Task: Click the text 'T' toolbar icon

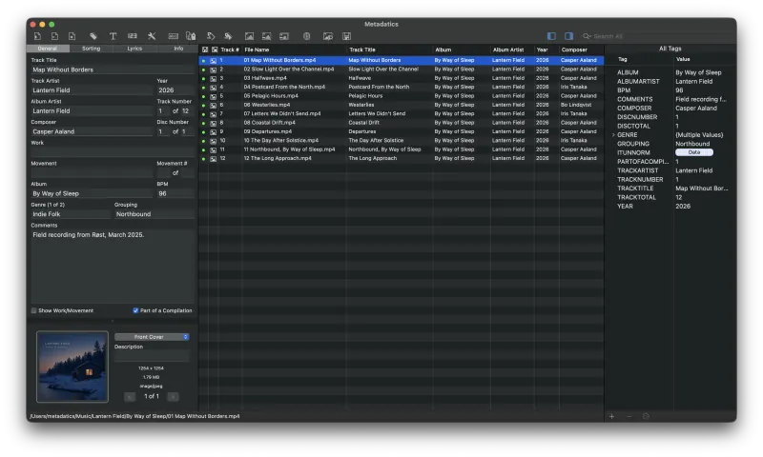Action: [113, 36]
